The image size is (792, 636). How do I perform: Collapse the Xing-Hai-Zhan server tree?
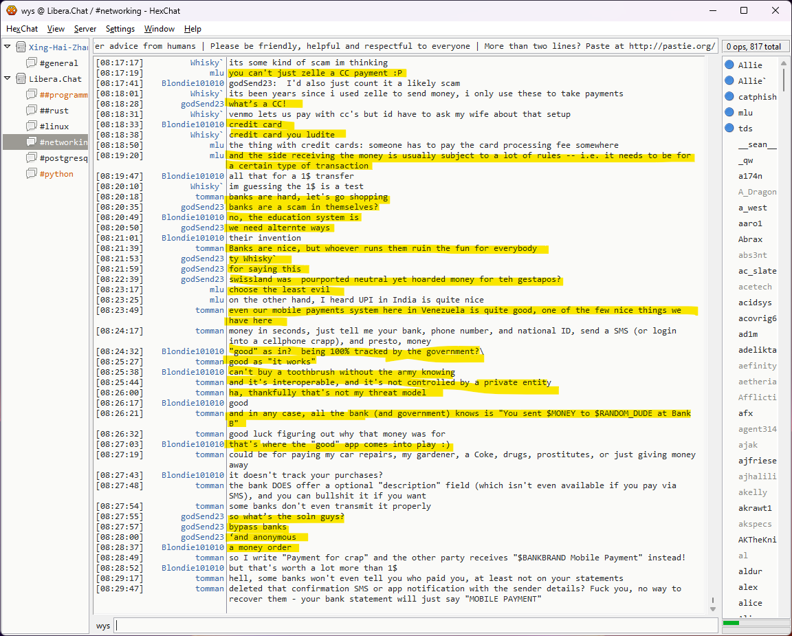[8, 47]
